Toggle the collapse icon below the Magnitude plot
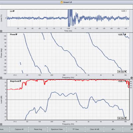The image size is (133, 133). tap(1, 124)
